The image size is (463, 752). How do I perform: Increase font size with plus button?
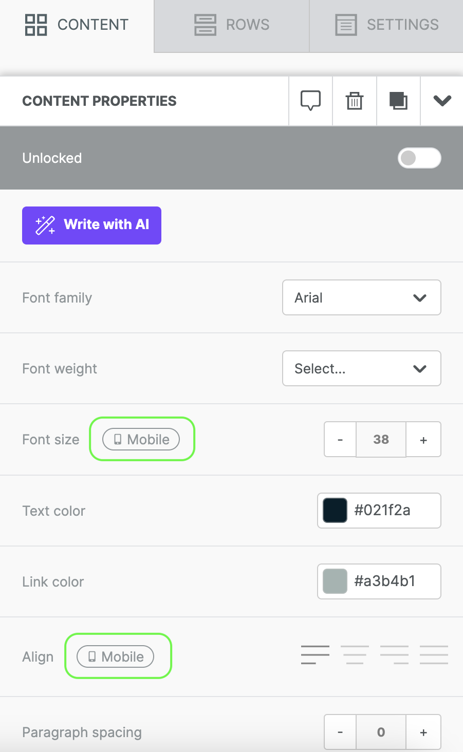[423, 440]
